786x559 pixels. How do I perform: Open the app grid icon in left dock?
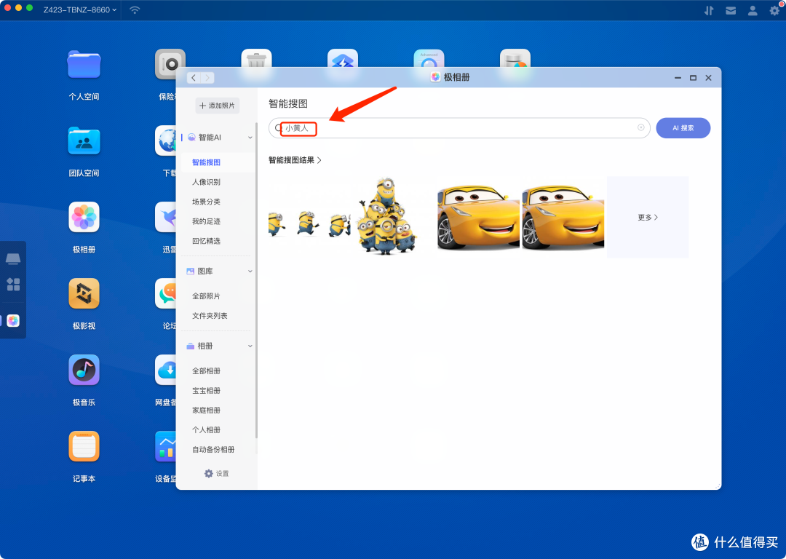coord(13,285)
